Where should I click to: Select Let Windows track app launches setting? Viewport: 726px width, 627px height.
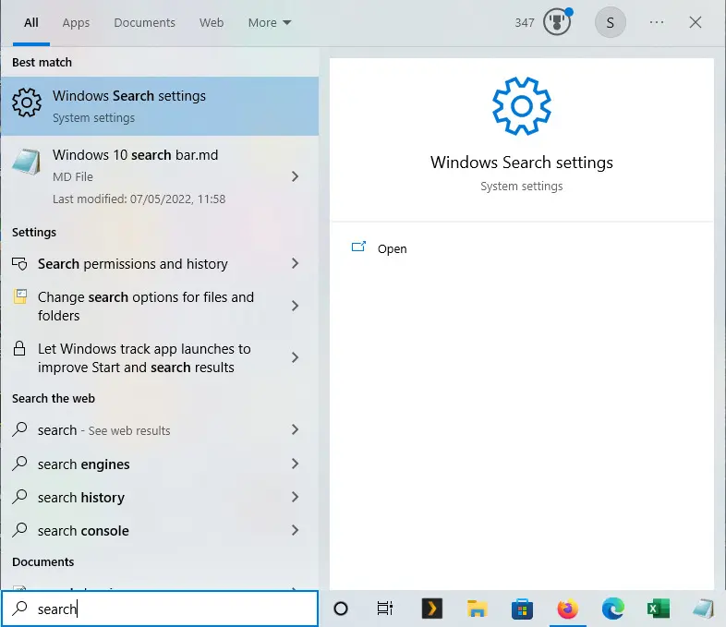coord(160,357)
